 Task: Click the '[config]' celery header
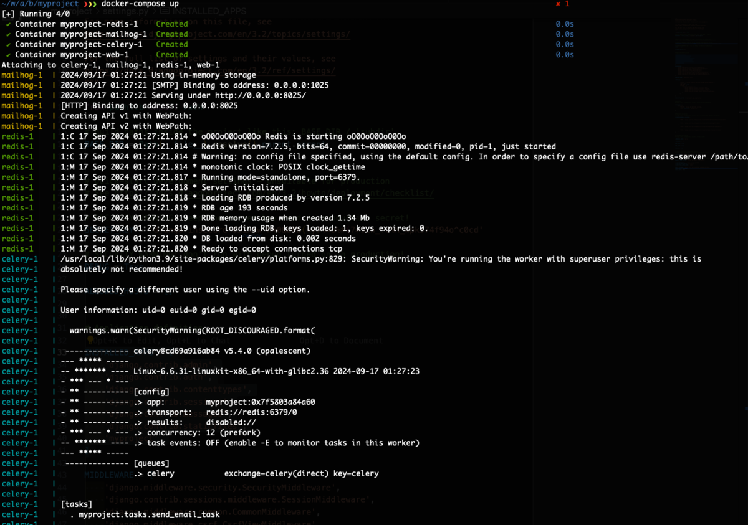pyautogui.click(x=151, y=392)
